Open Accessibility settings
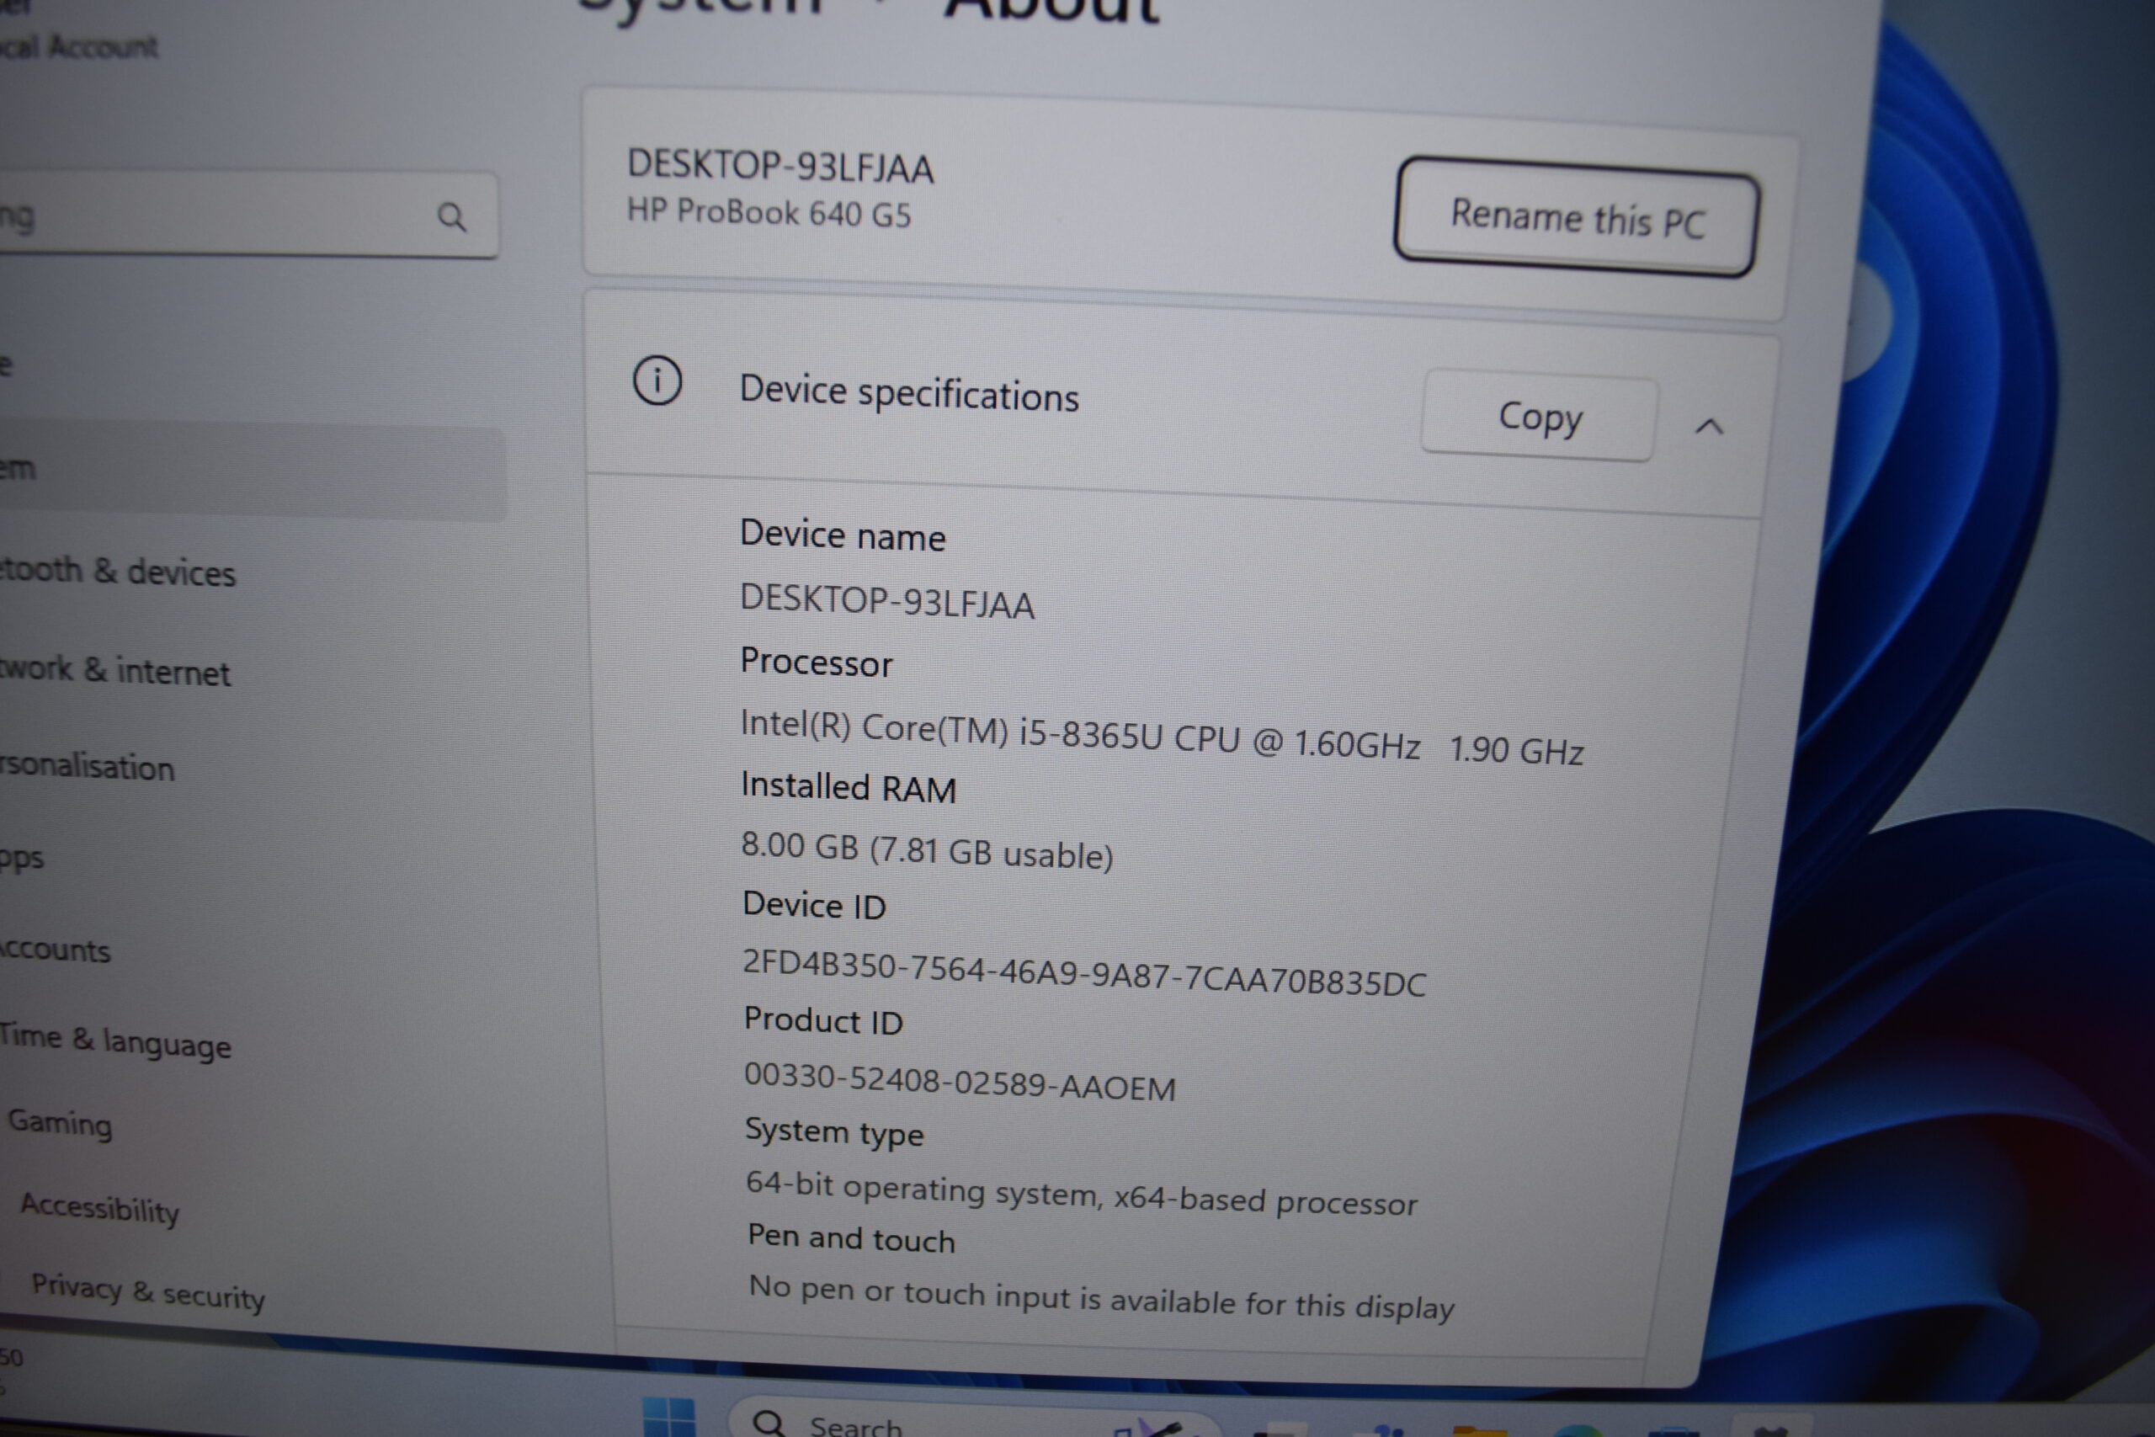Image resolution: width=2155 pixels, height=1437 pixels. pyautogui.click(x=100, y=1208)
